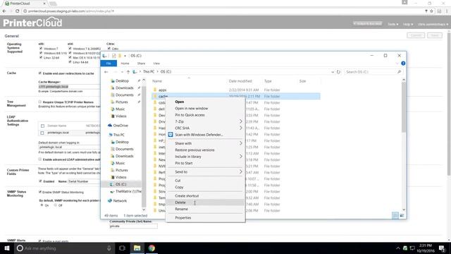Expand the 7-Zip submenu arrow
451x254 pixels.
[x=241, y=121]
